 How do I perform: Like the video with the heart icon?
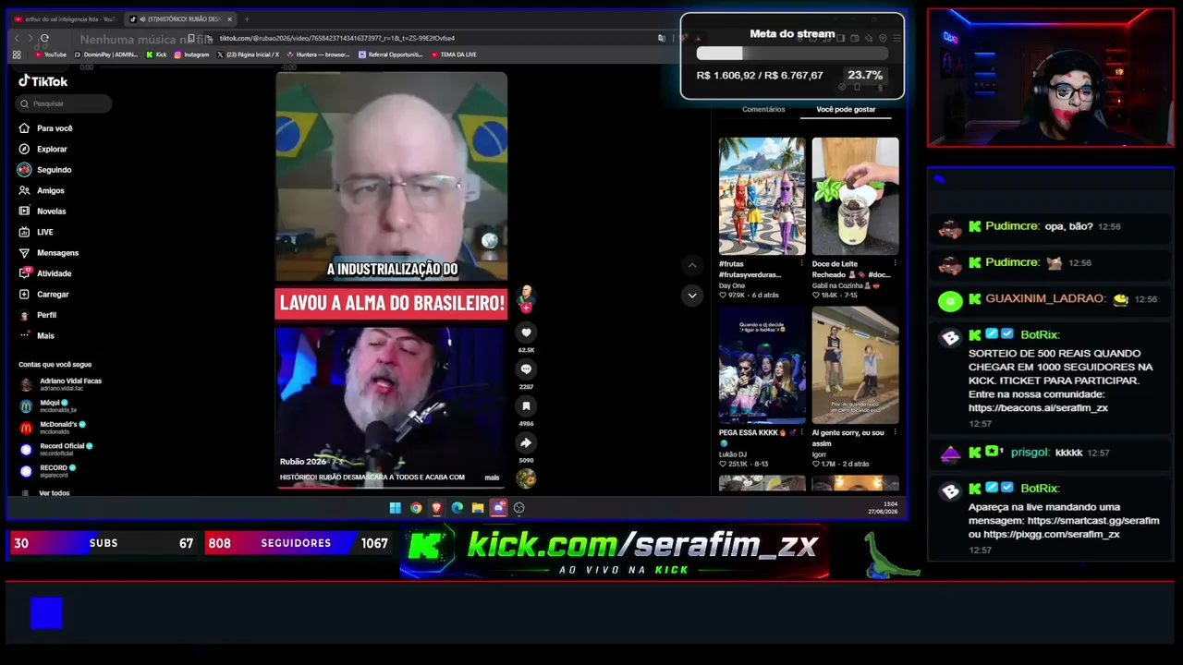(x=526, y=332)
